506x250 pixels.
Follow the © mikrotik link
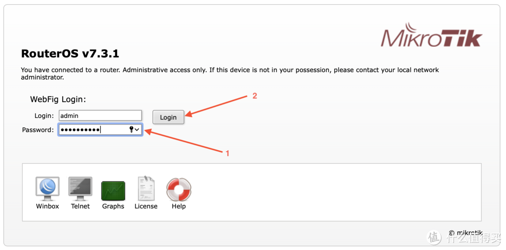465,233
